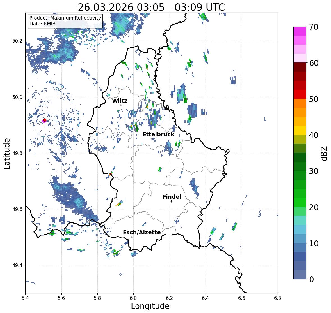Click the Findel station cross marker
This screenshot has width=331, height=313.
click(x=172, y=201)
